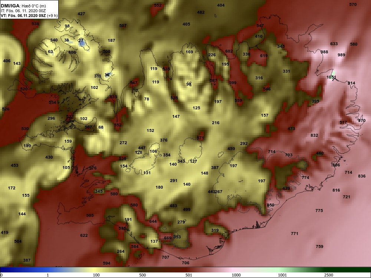
Task: Click the map value '473'
Action: (291, 129)
